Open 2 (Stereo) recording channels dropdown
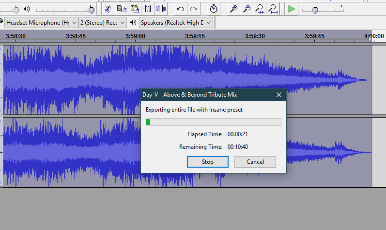This screenshot has height=230, width=386. pos(102,23)
